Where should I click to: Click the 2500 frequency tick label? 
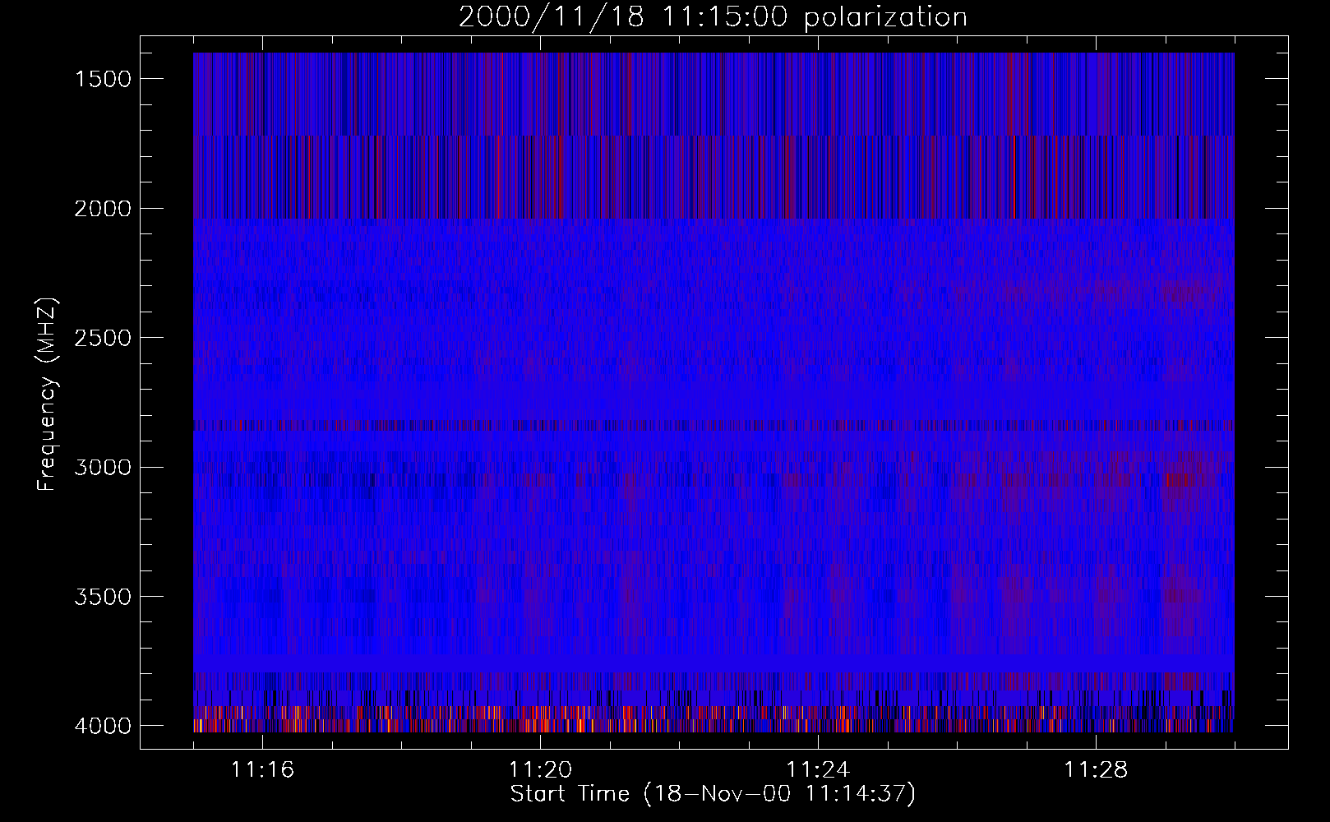(x=103, y=338)
